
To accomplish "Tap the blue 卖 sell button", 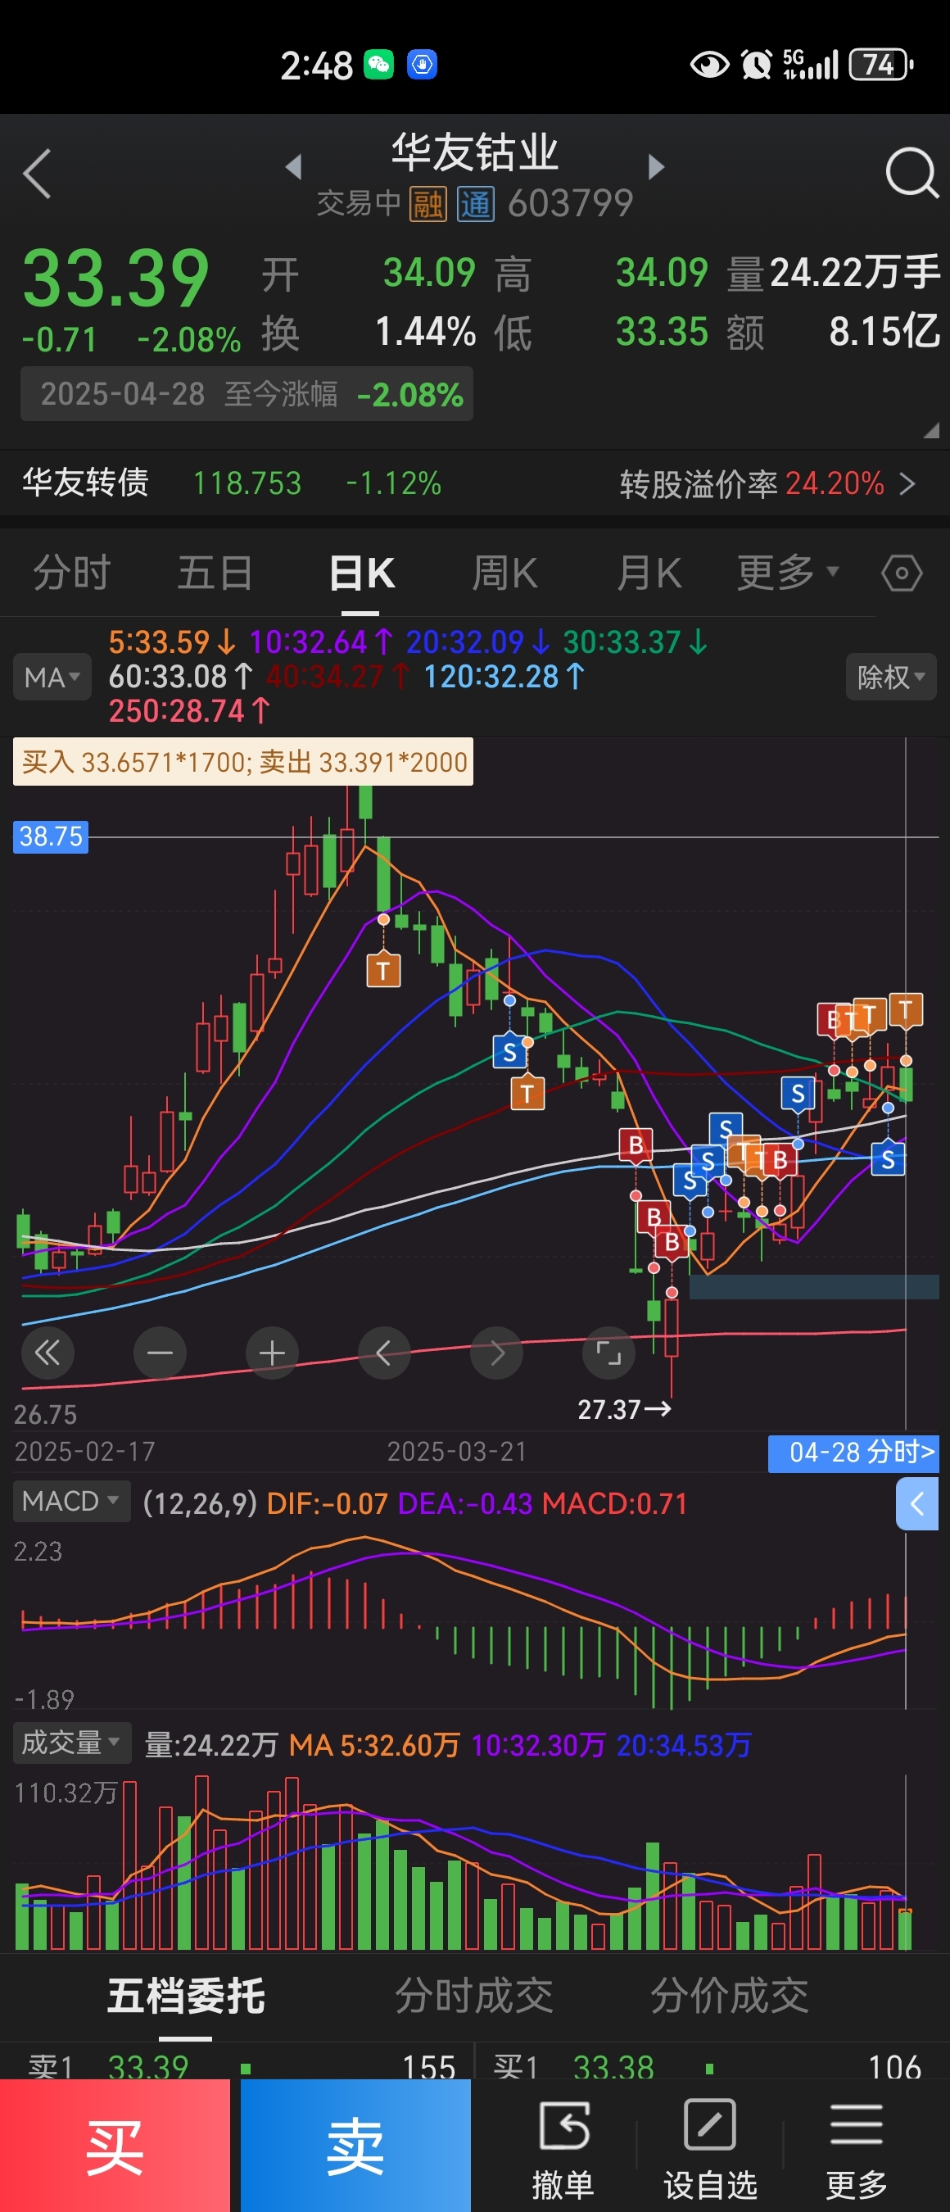I will coord(355,2145).
